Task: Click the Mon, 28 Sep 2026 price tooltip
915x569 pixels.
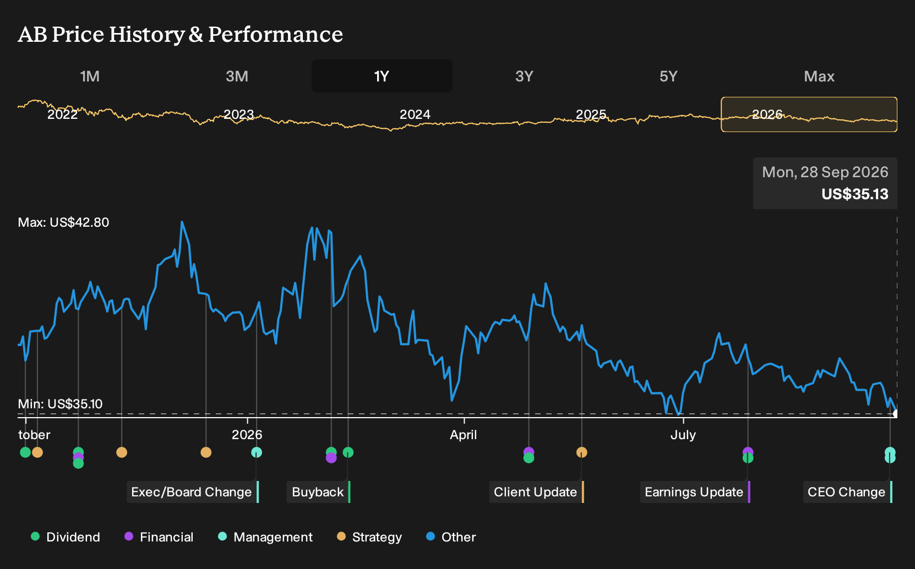Action: 825,183
